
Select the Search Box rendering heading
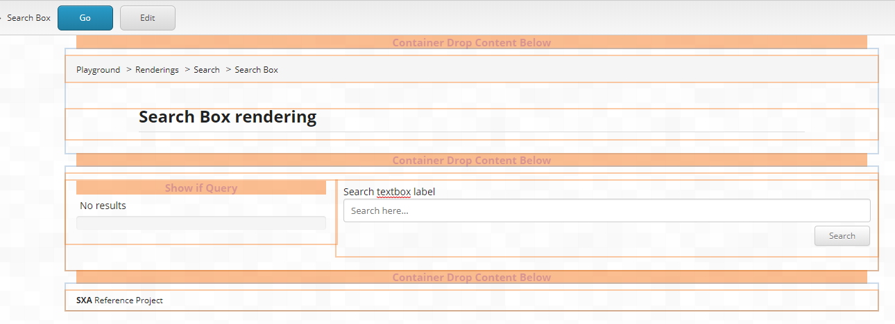pos(228,117)
